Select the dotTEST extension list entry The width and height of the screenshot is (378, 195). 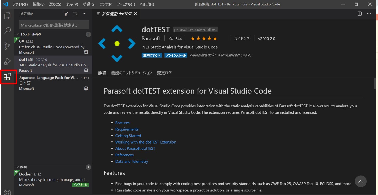53,65
